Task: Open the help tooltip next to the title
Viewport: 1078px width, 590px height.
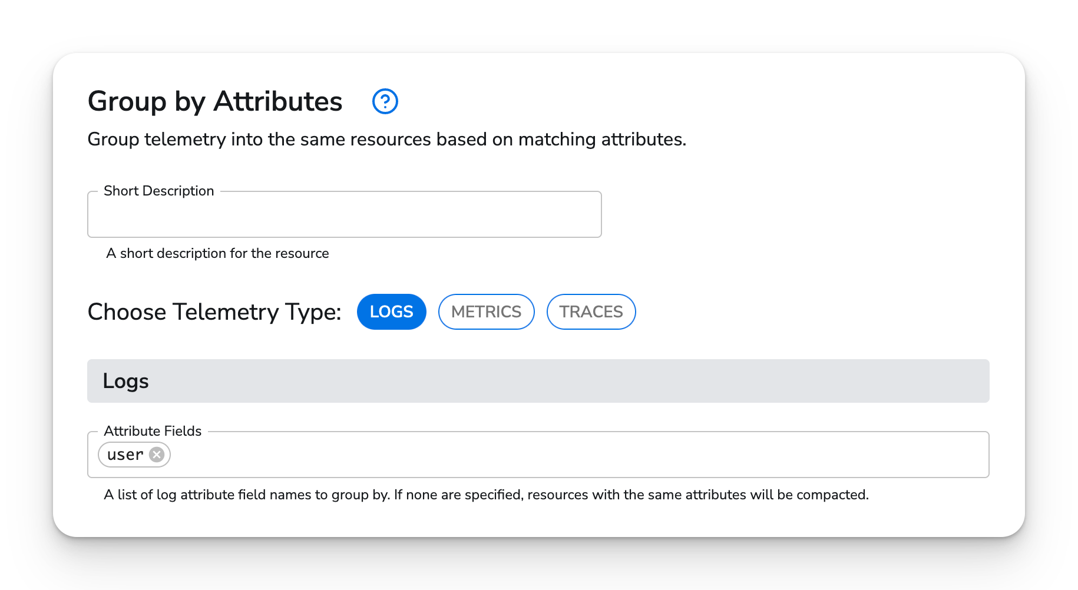Action: pyautogui.click(x=384, y=101)
